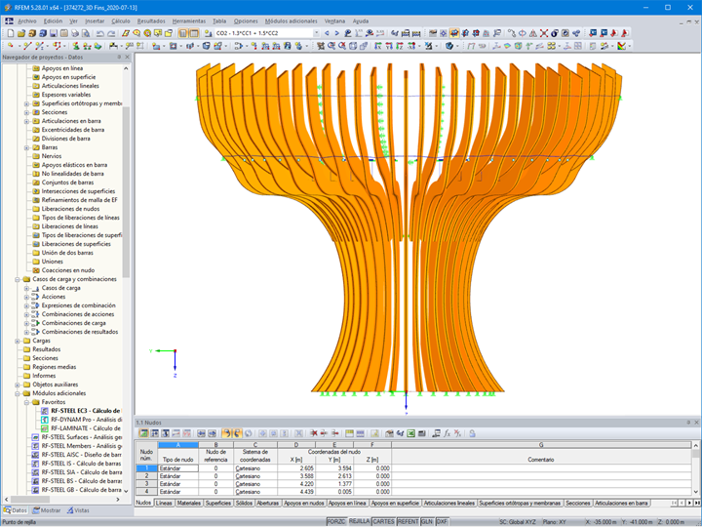Image resolution: width=702 pixels, height=527 pixels.
Task: Switch to the Materiales table tab
Action: (188, 504)
